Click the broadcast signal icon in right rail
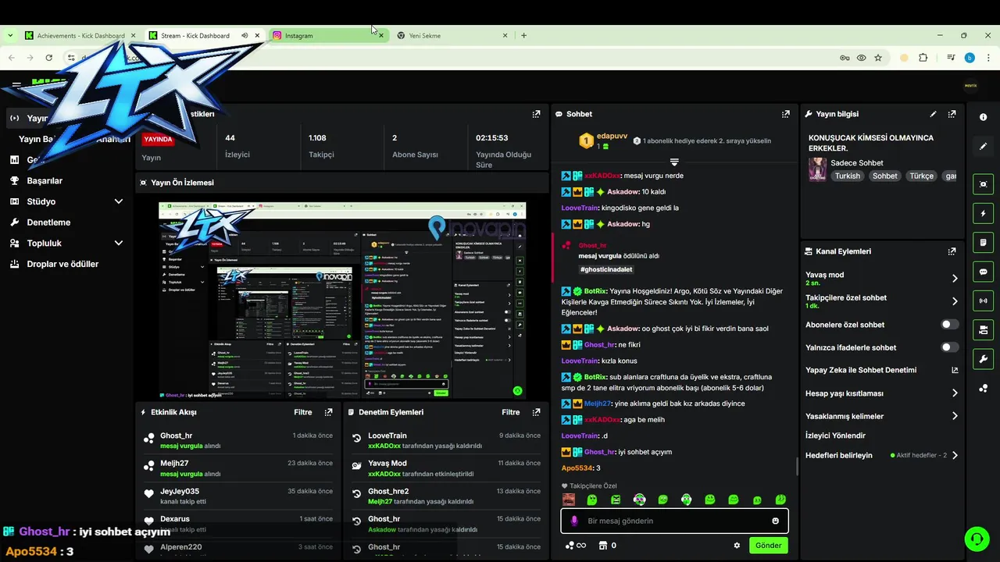This screenshot has width=1000, height=562. [x=983, y=301]
